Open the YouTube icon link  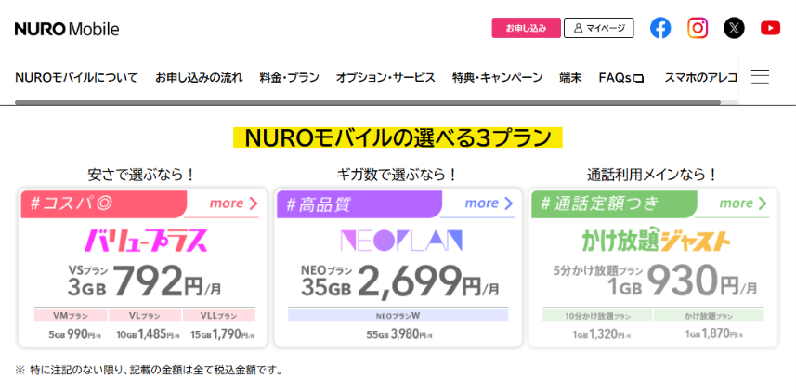click(x=770, y=28)
